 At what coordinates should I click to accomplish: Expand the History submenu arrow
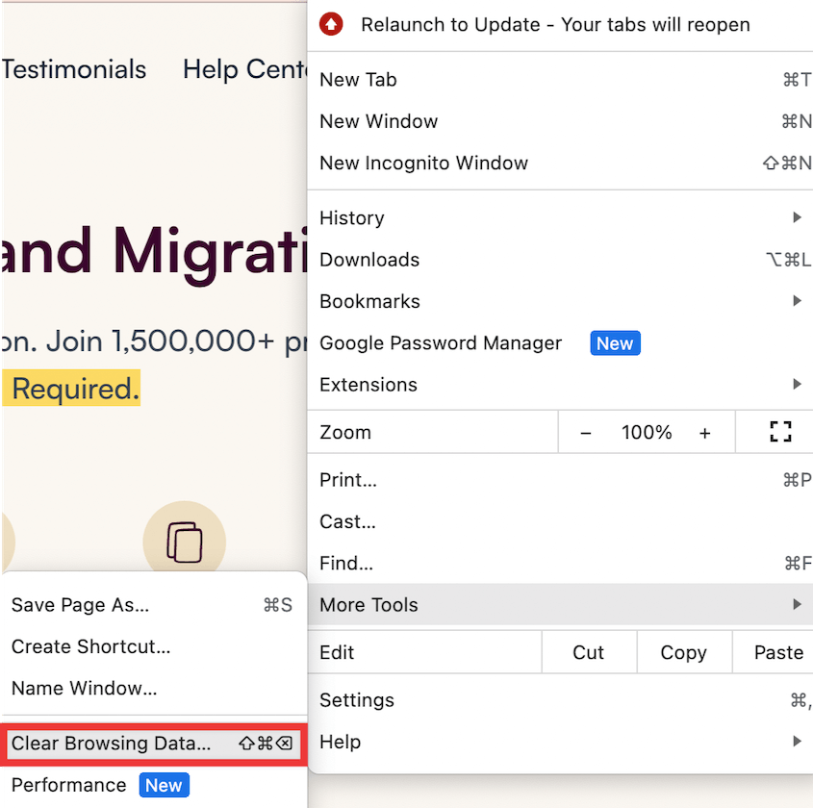798,217
